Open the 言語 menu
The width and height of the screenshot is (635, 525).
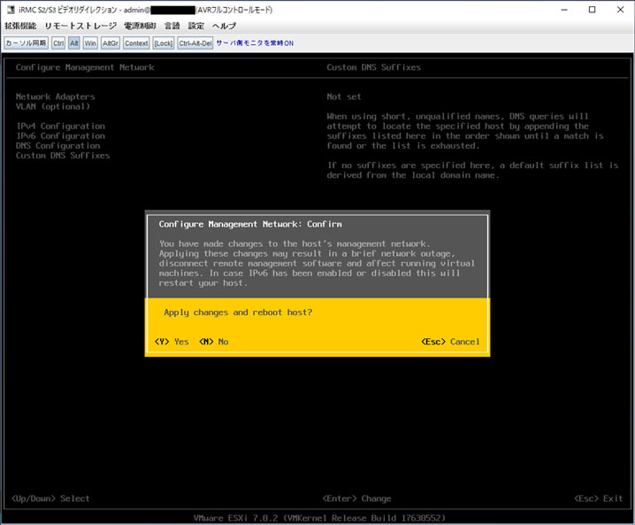coord(172,26)
